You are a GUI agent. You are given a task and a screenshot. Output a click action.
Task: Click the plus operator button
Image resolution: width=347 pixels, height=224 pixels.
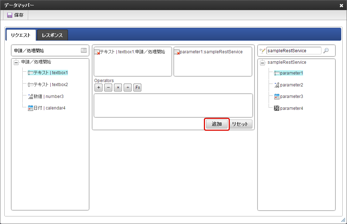pyautogui.click(x=99, y=88)
